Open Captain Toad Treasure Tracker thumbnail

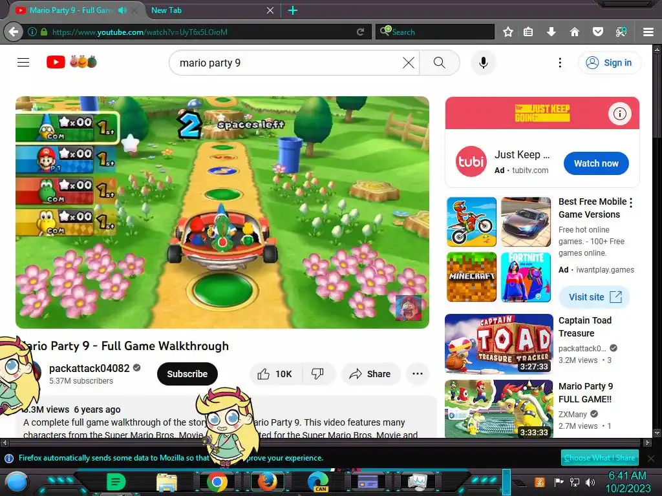click(498, 344)
